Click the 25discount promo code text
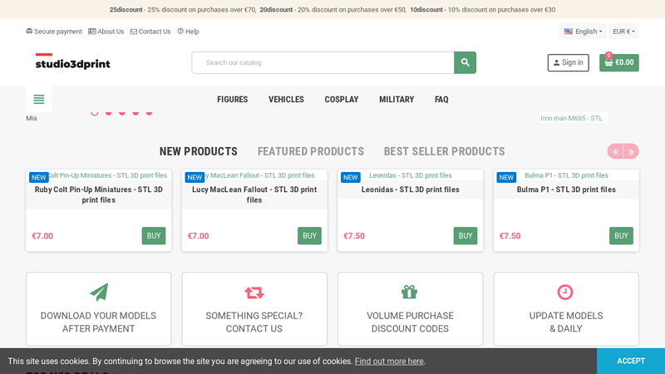Screen dimensions: 665x374 coord(126,9)
